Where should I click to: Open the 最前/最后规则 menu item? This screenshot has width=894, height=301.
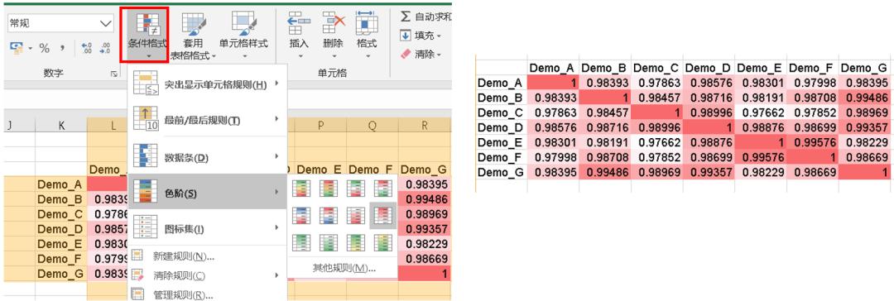[x=208, y=119]
